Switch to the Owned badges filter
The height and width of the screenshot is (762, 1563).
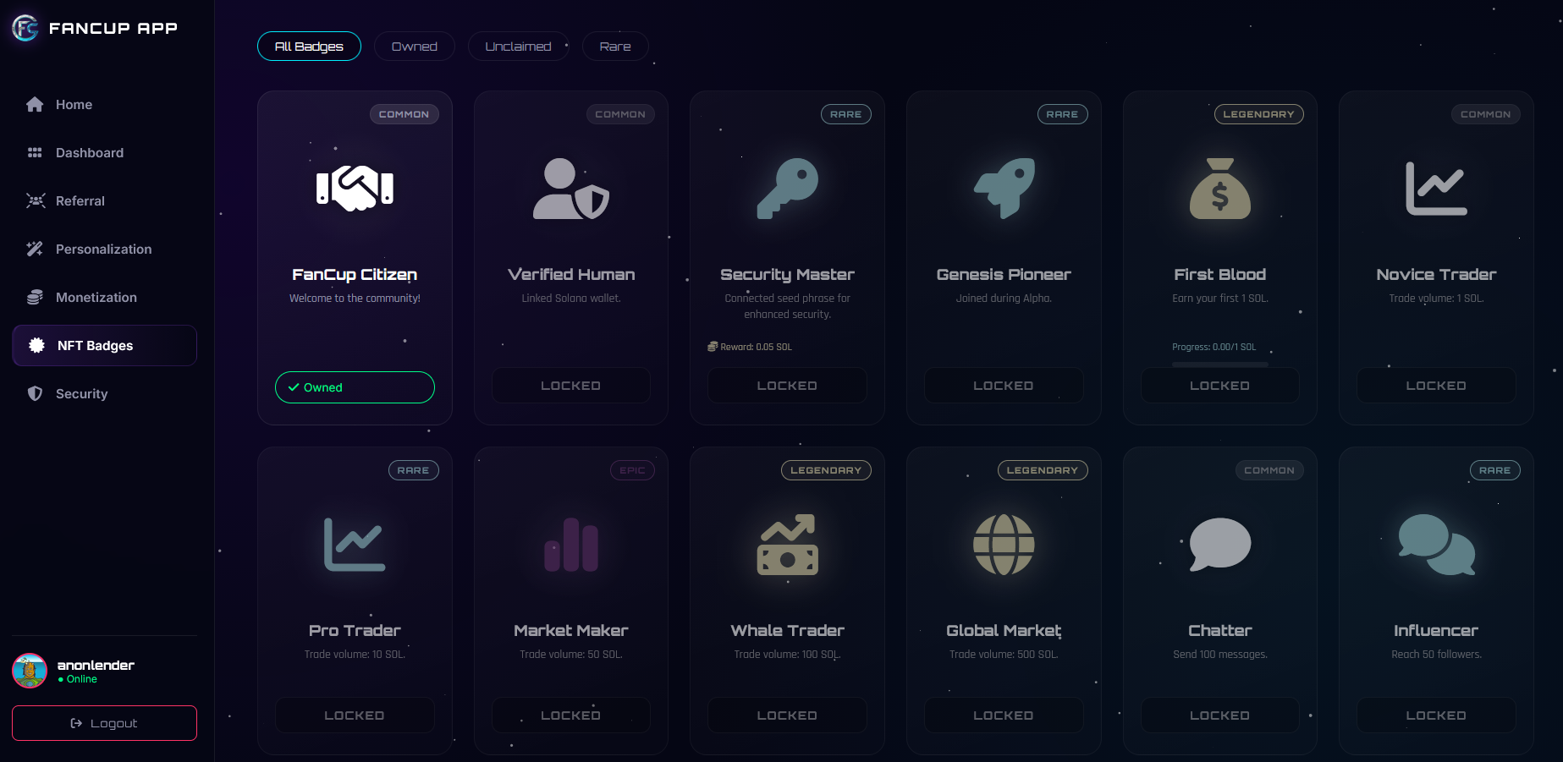click(414, 47)
